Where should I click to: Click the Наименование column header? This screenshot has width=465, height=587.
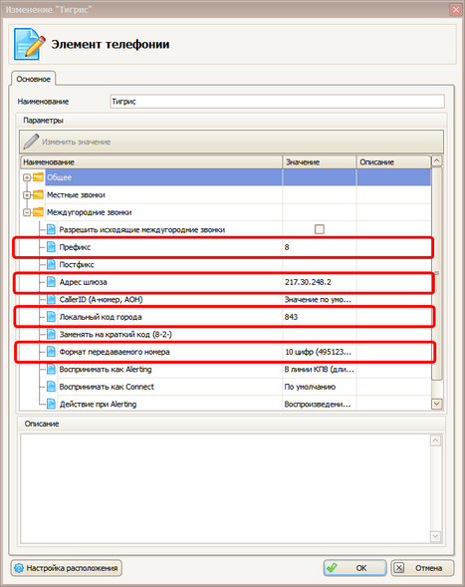(x=151, y=162)
